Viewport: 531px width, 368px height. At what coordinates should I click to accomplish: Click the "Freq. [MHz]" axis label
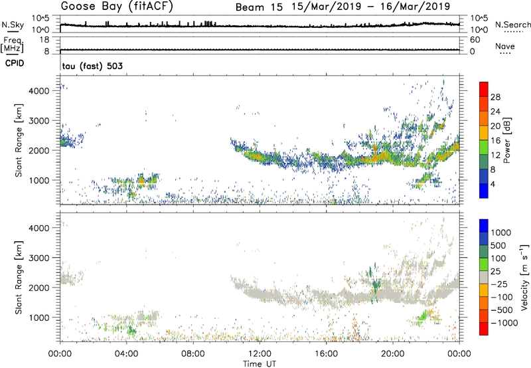coord(12,45)
